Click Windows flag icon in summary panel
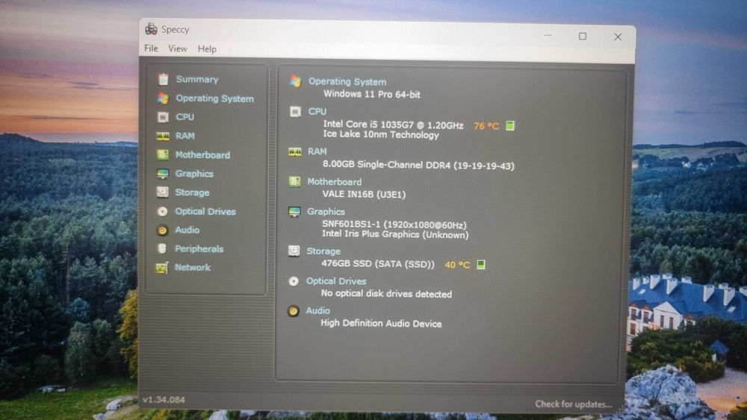Screen dimensions: 747x420 pos(295,81)
